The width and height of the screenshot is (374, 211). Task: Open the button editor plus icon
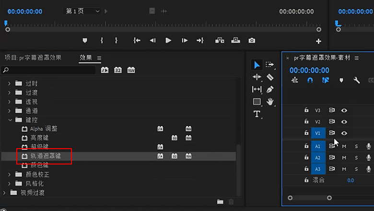(x=318, y=41)
